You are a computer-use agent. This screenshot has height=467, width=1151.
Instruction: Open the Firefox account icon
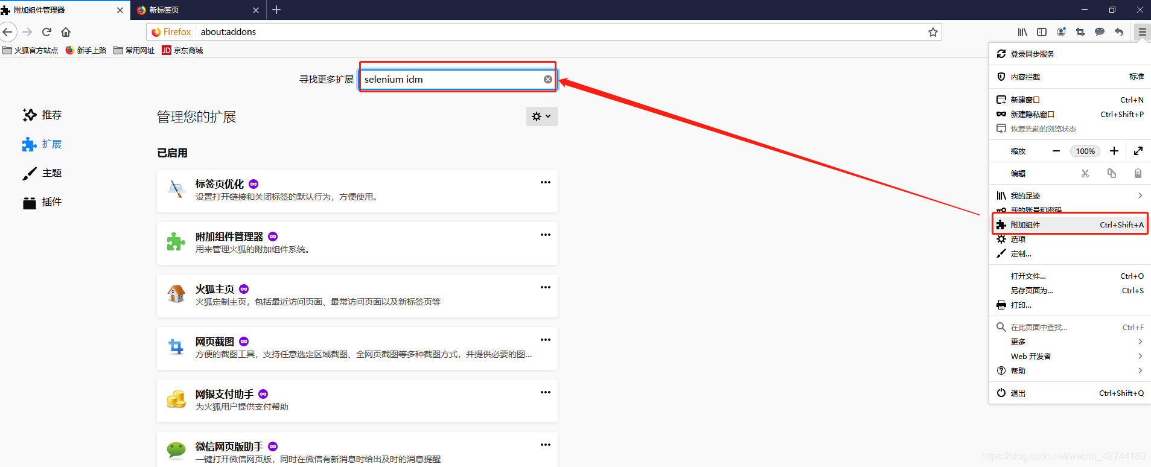(x=1061, y=32)
